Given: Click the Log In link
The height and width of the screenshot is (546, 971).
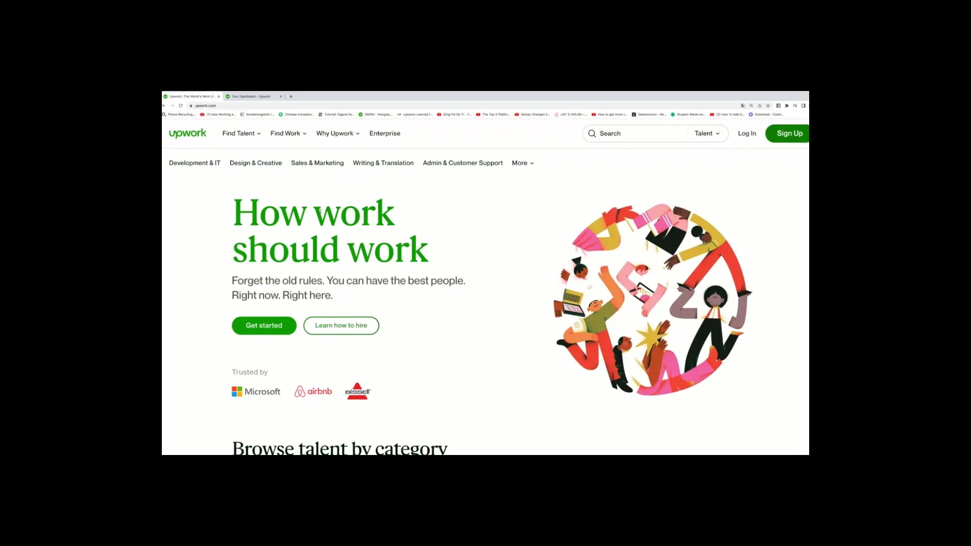Looking at the screenshot, I should [x=747, y=133].
